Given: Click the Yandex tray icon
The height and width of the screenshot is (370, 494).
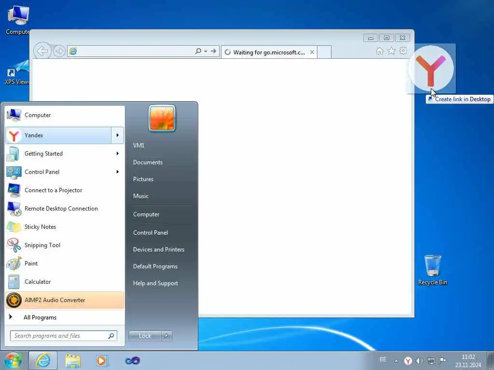Looking at the screenshot, I should pos(408,361).
